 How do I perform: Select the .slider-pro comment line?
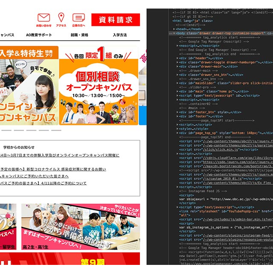coord(197,87)
